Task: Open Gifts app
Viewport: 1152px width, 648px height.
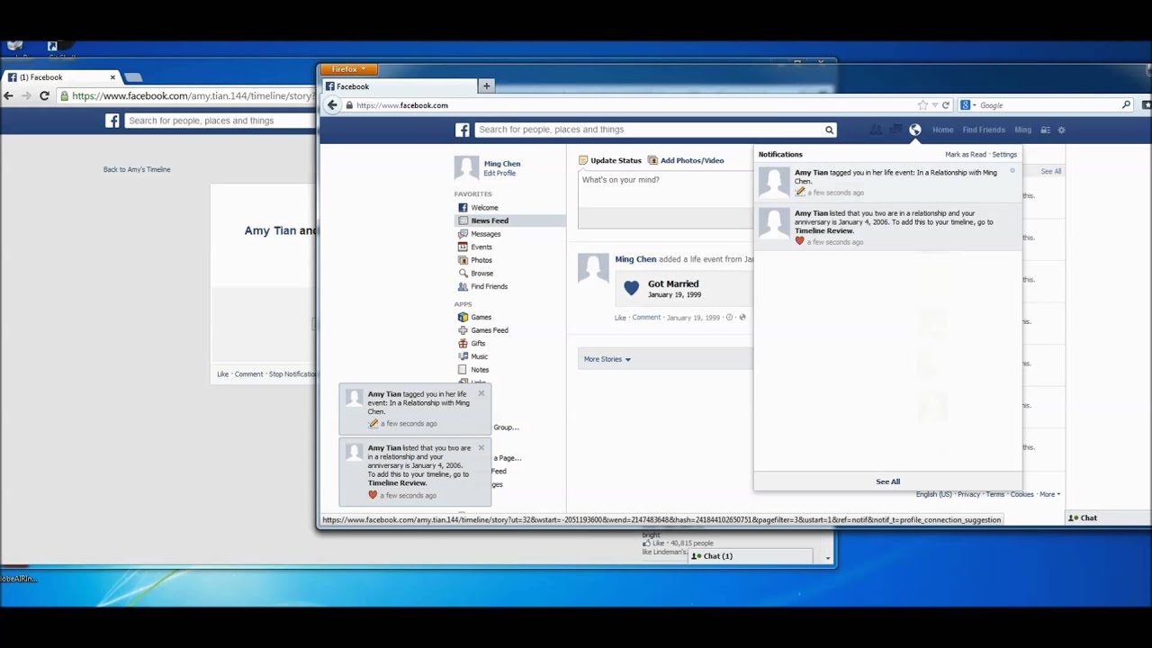Action: 478,343
